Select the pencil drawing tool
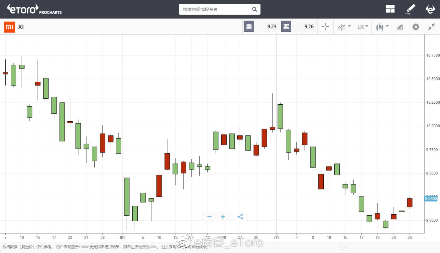 pos(410,9)
